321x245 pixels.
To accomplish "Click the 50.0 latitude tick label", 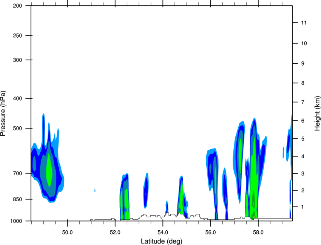I will pos(67,233).
